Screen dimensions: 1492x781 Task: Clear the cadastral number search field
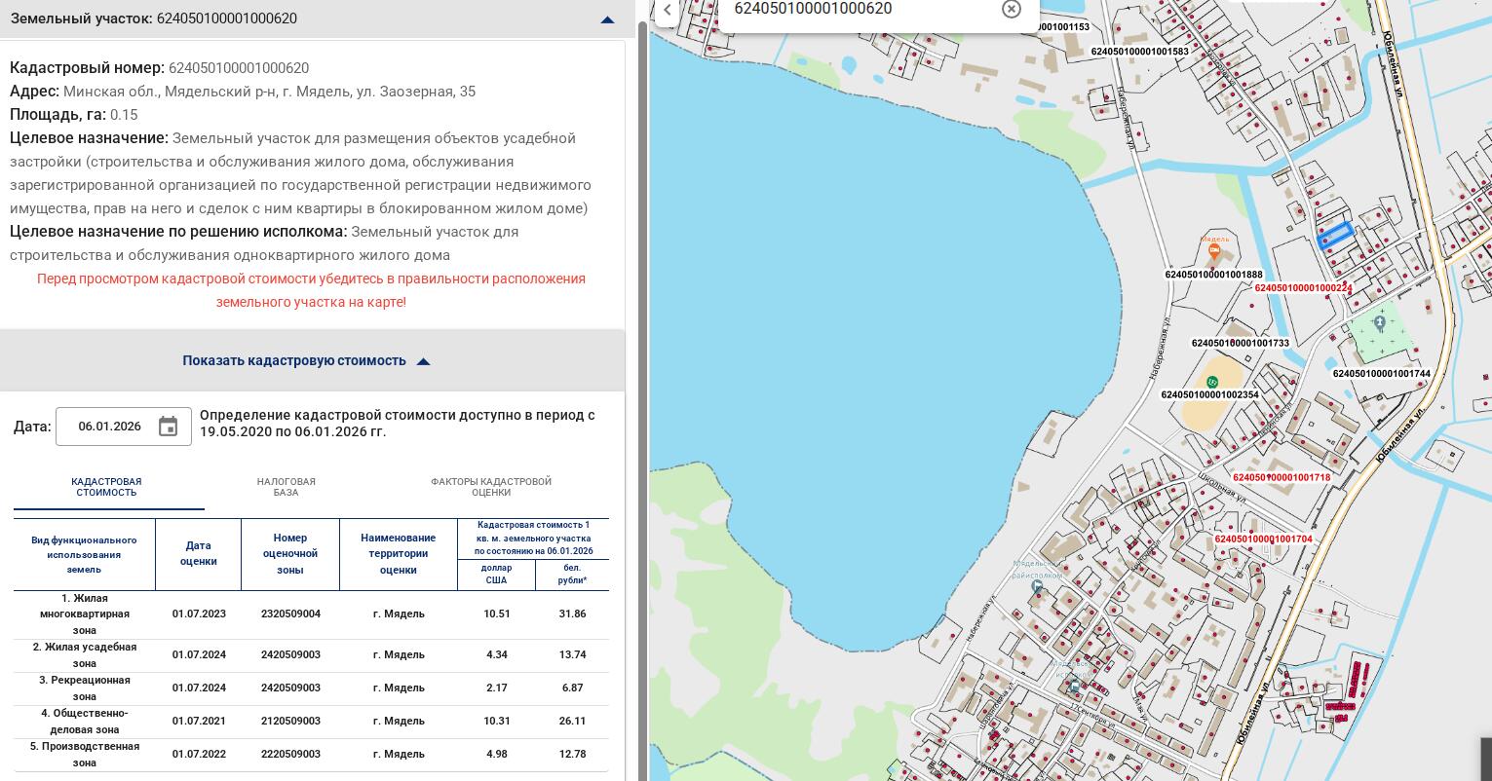[1011, 9]
